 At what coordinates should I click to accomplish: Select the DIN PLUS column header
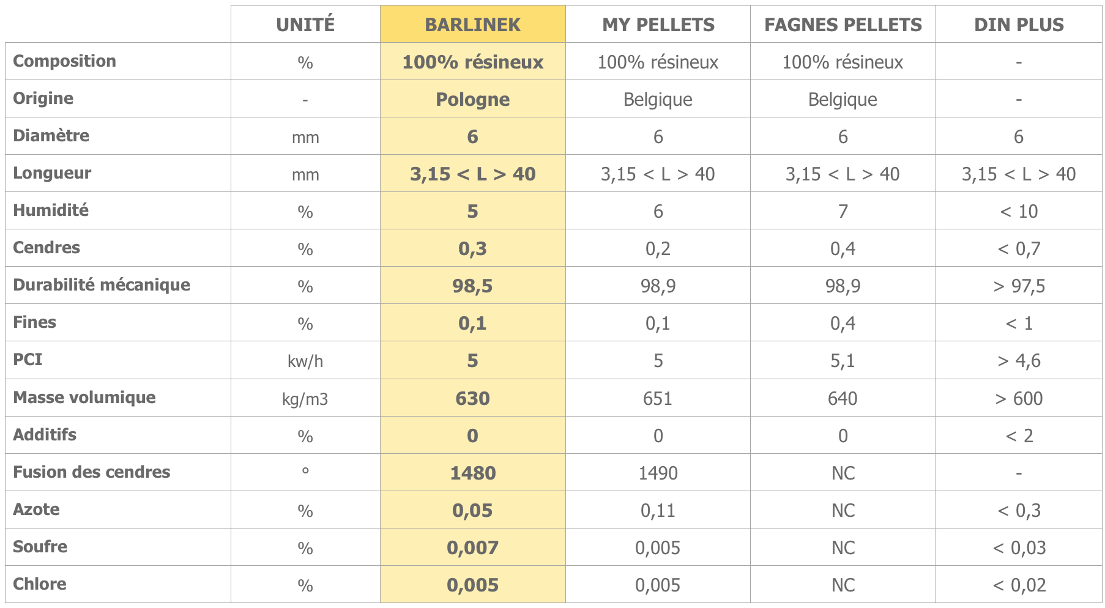click(x=1019, y=24)
